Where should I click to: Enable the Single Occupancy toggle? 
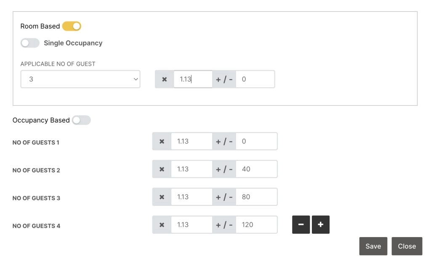point(30,43)
